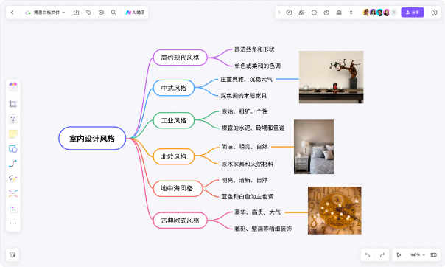Open the search icon in top toolbar
The image size is (445, 267).
[x=113, y=13]
